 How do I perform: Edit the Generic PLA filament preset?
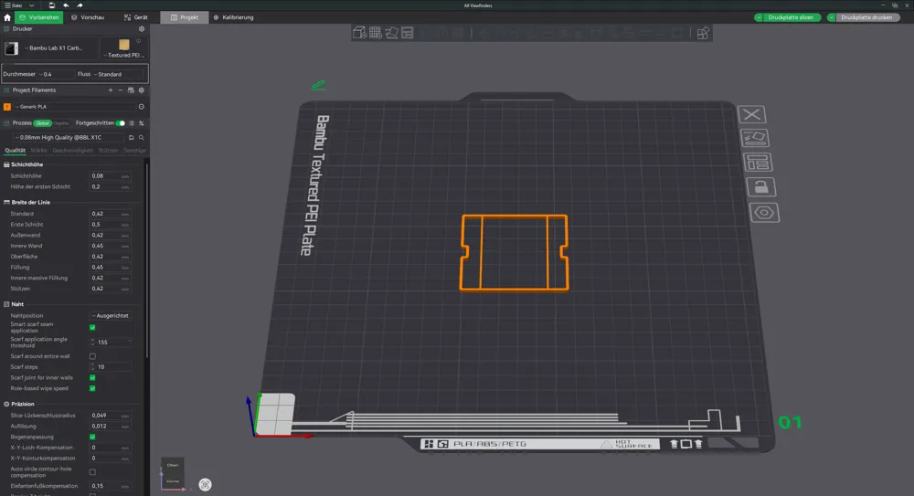click(x=141, y=107)
